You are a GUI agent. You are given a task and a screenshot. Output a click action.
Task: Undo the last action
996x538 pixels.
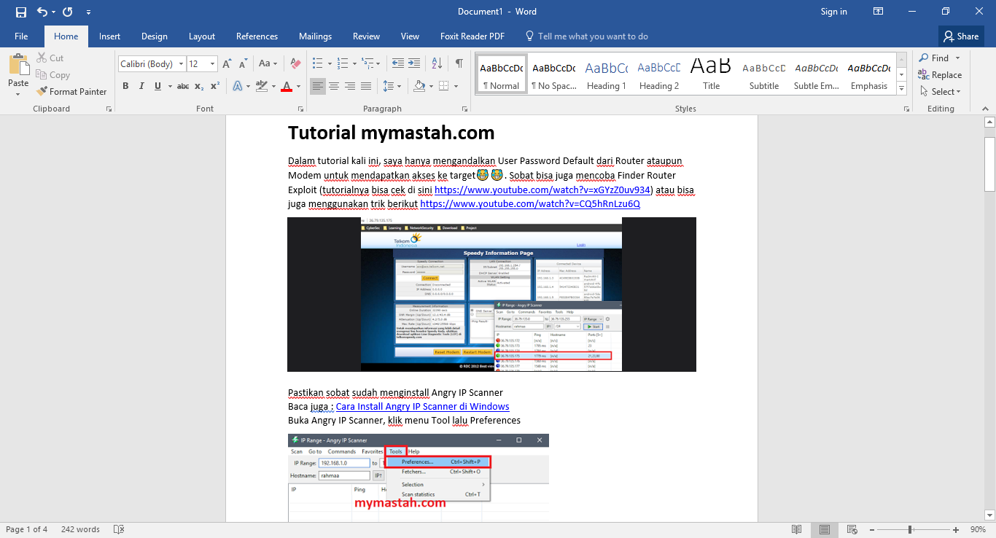(42, 12)
